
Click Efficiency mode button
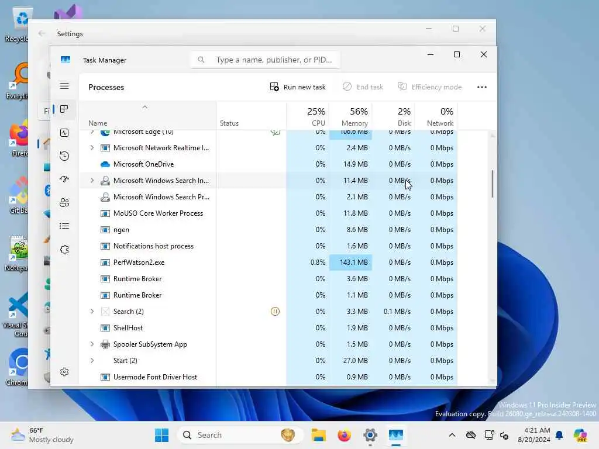429,87
